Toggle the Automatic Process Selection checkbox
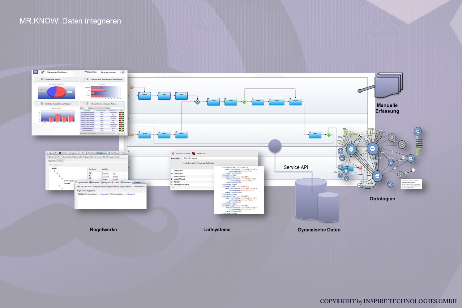The image size is (462, 308). 183,163
